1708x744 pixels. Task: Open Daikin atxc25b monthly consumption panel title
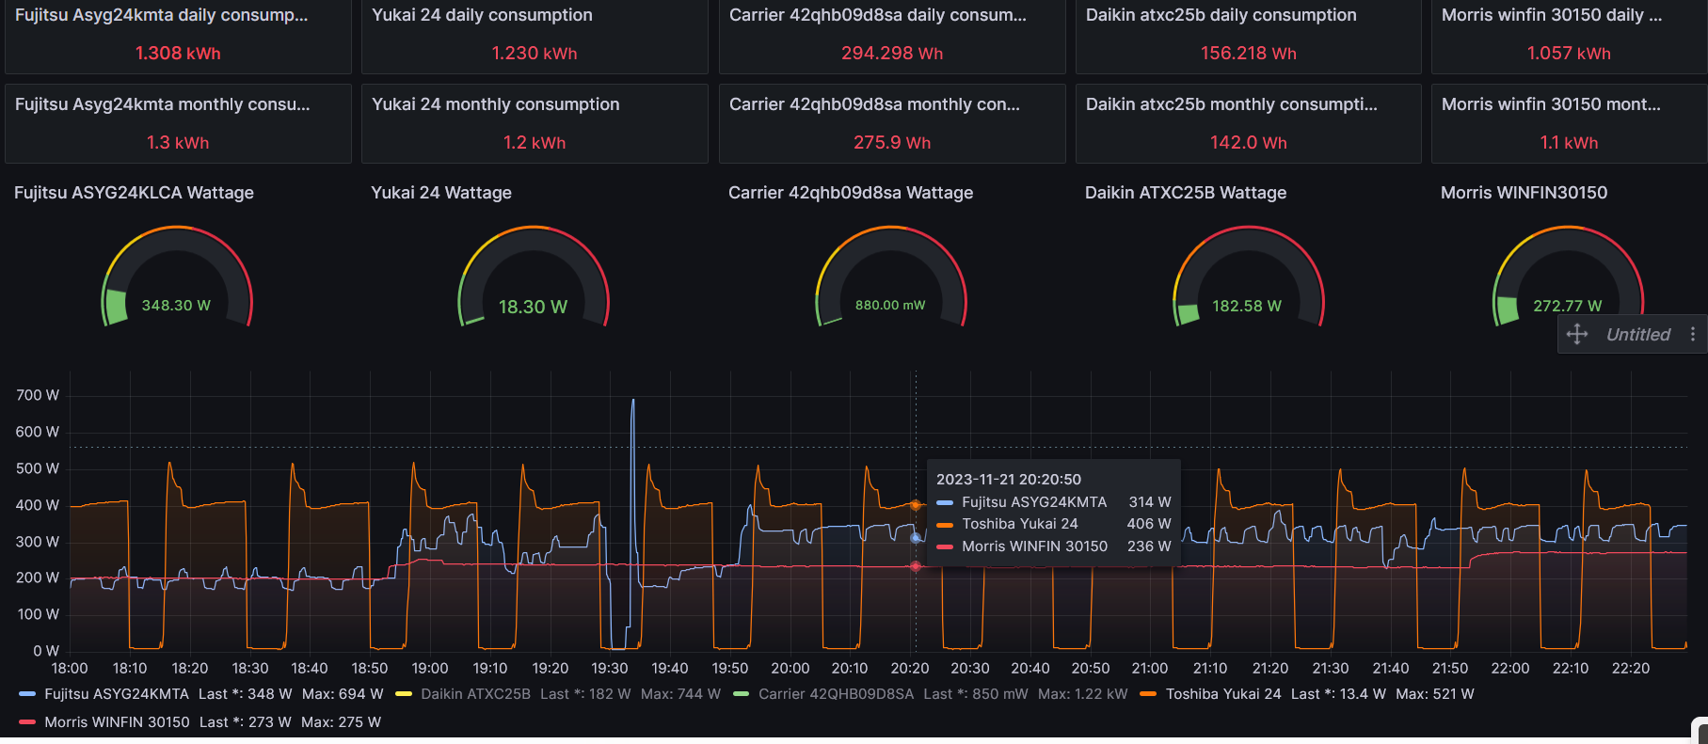tap(1231, 104)
